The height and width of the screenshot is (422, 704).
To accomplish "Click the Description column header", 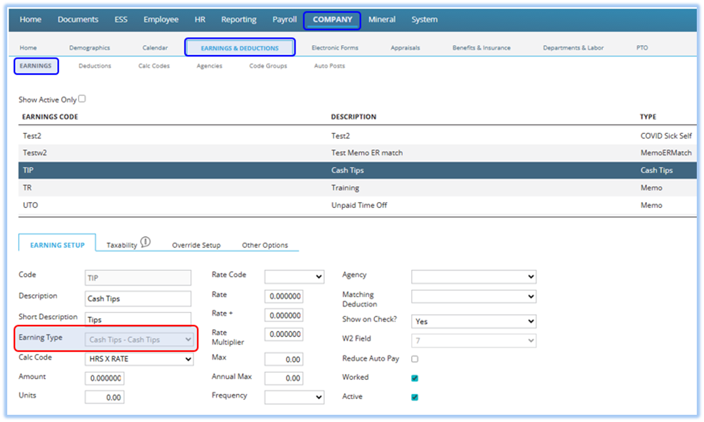I will pyautogui.click(x=353, y=117).
